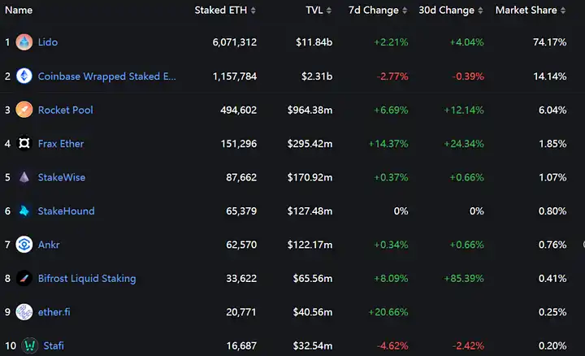Screen dimensions: 585x356
Task: Open the Rocket Pool link
Action: 66,110
